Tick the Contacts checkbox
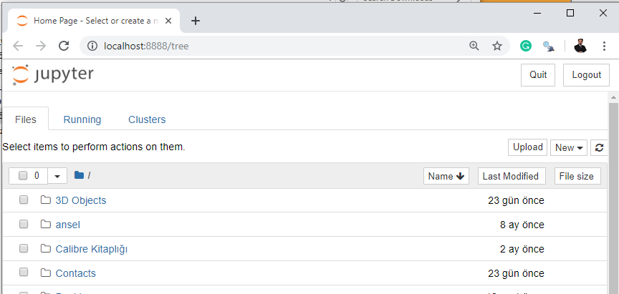Viewport: 619px width, 294px height. coord(24,273)
